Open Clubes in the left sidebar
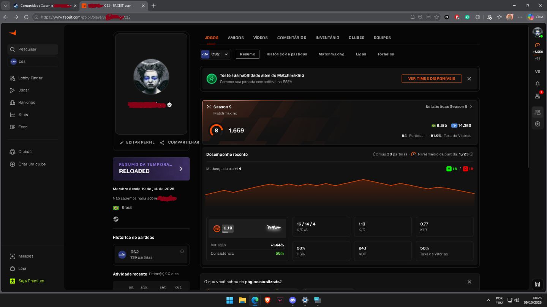The height and width of the screenshot is (307, 547). coord(21,152)
